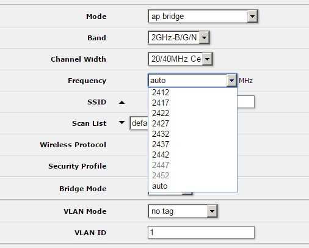Pick 2437 in the frequency list

tap(192, 144)
